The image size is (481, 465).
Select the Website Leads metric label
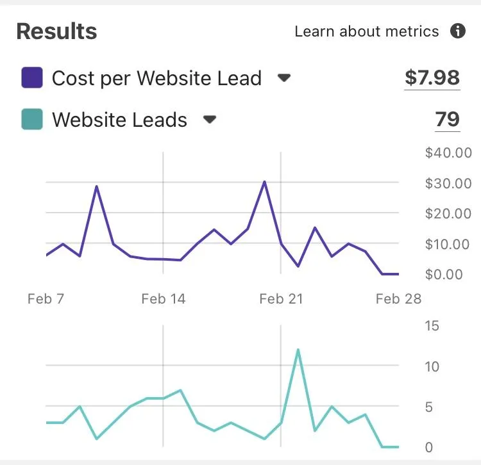click(x=120, y=120)
